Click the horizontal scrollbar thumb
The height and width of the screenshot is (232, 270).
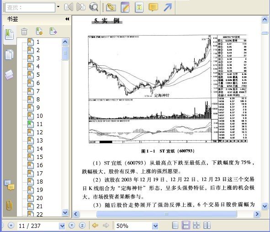pos(166,214)
